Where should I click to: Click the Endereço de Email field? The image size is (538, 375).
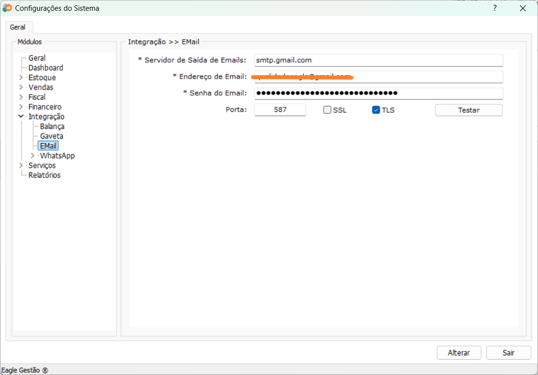point(378,77)
